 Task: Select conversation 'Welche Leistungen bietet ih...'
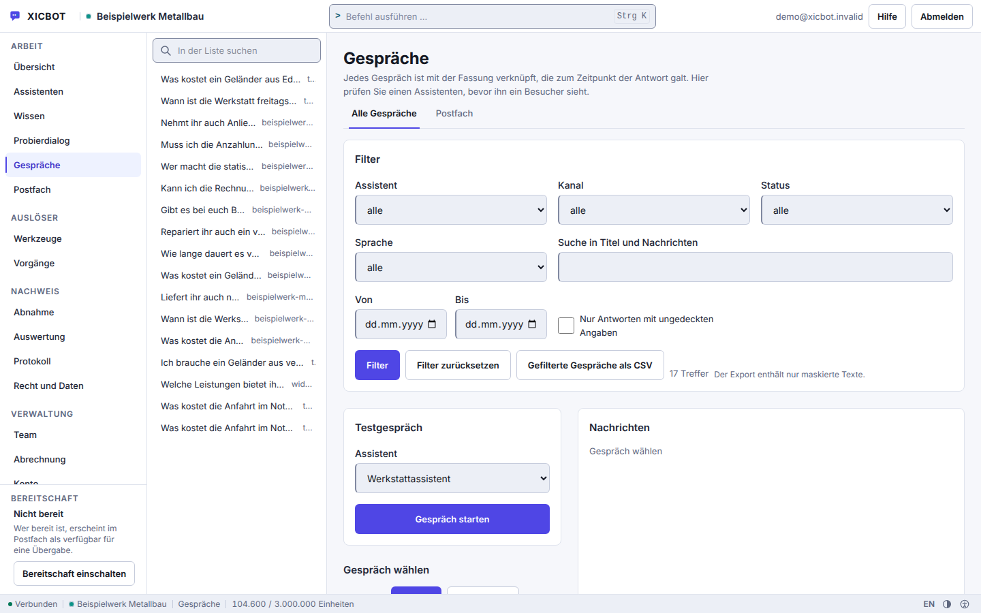coord(237,384)
